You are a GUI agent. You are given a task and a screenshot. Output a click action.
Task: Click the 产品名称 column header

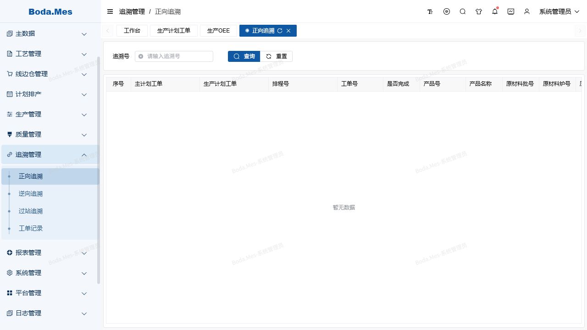coord(484,84)
